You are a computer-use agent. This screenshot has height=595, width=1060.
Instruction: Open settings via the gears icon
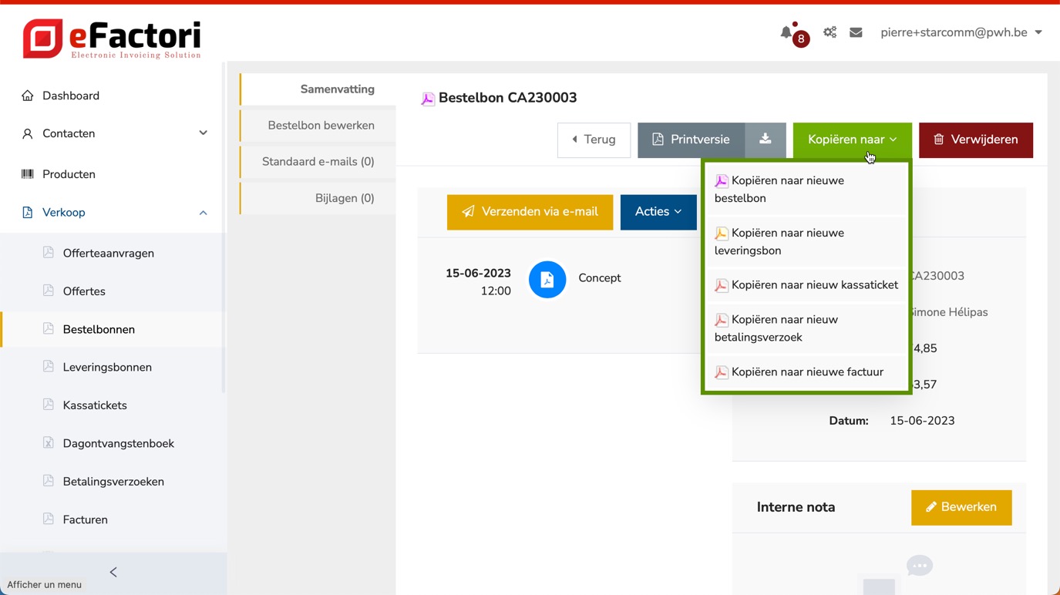(829, 32)
